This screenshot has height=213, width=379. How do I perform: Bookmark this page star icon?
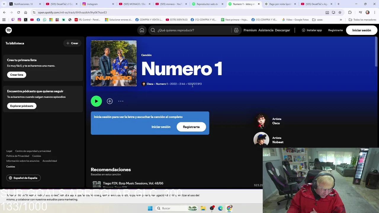[x=340, y=12]
